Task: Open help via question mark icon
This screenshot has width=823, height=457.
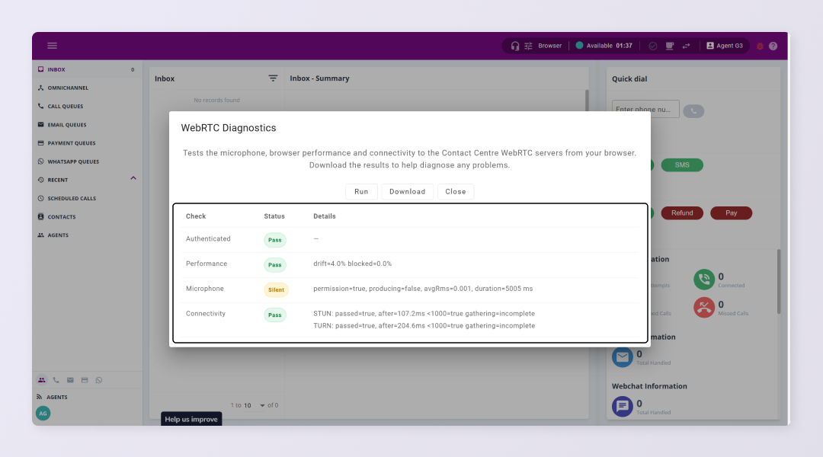Action: (x=773, y=46)
